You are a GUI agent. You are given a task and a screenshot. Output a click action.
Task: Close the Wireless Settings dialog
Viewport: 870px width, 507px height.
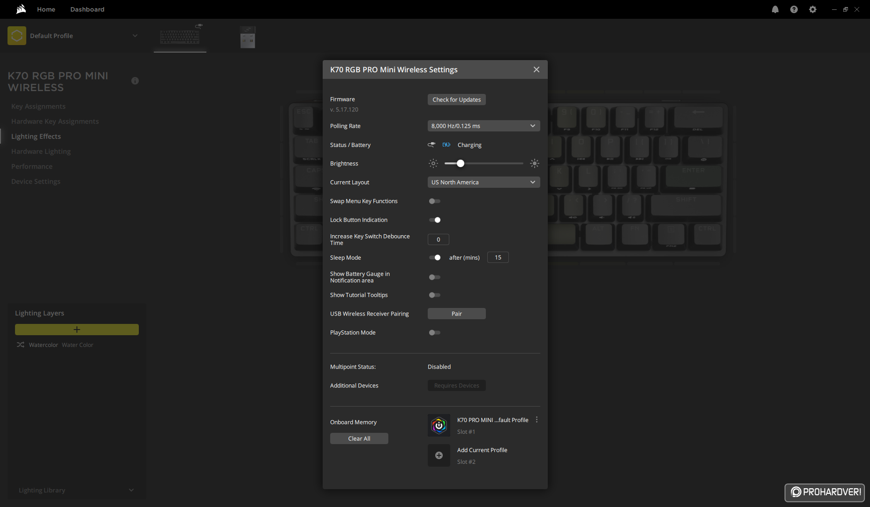[537, 69]
